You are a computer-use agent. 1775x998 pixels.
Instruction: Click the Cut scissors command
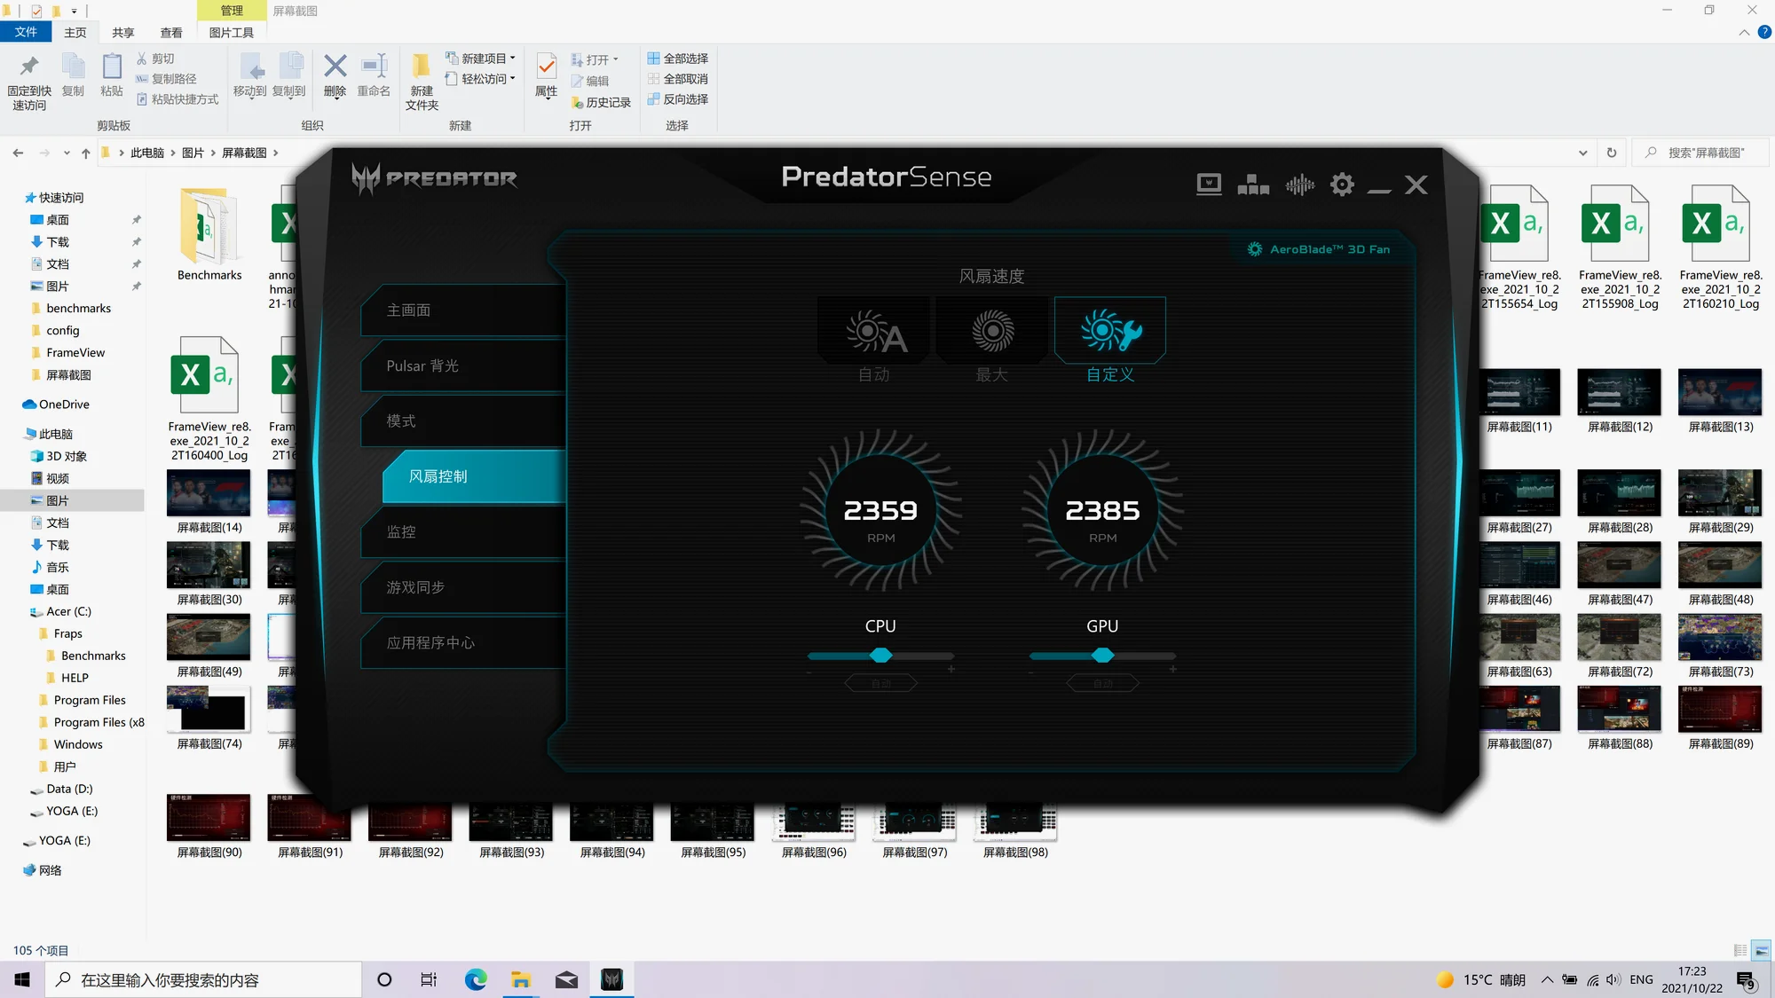pyautogui.click(x=155, y=59)
